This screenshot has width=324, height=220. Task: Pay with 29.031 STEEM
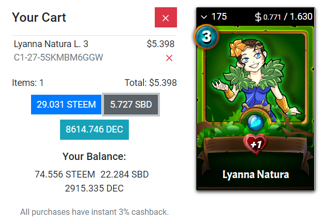[x=66, y=105]
